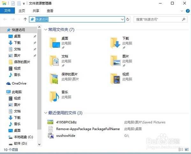Screen dimensions: 191x154
Task: Switch to the 共享 ribbon tab
Action: coord(36,11)
